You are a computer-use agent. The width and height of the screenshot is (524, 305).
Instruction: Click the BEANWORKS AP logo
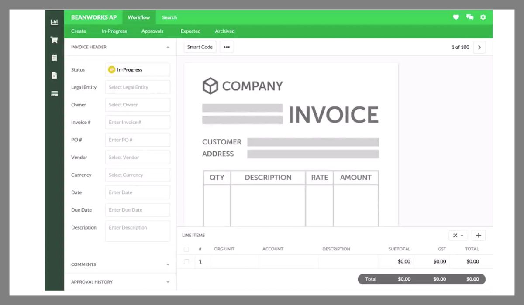[x=94, y=17]
